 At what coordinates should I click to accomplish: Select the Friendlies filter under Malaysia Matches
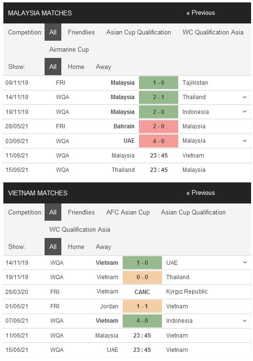tap(81, 32)
